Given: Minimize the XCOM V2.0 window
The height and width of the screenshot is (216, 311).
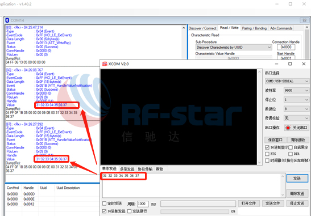Looking at the screenshot, I should 277,64.
